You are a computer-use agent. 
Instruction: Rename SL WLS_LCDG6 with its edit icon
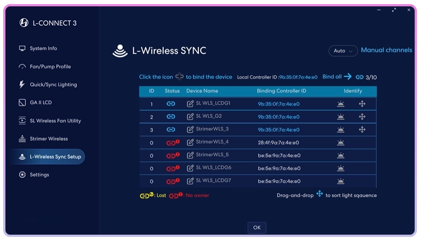pos(190,168)
